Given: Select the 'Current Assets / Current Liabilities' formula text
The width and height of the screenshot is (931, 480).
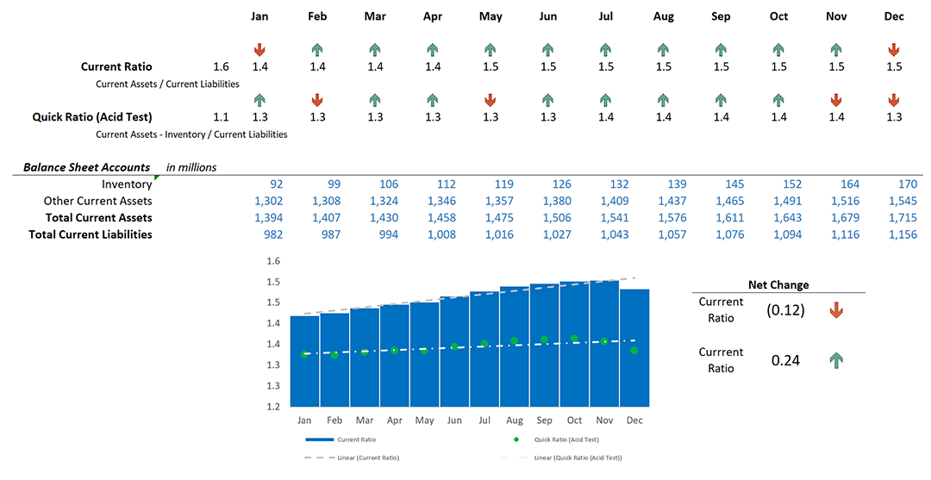Looking at the screenshot, I should [x=167, y=84].
